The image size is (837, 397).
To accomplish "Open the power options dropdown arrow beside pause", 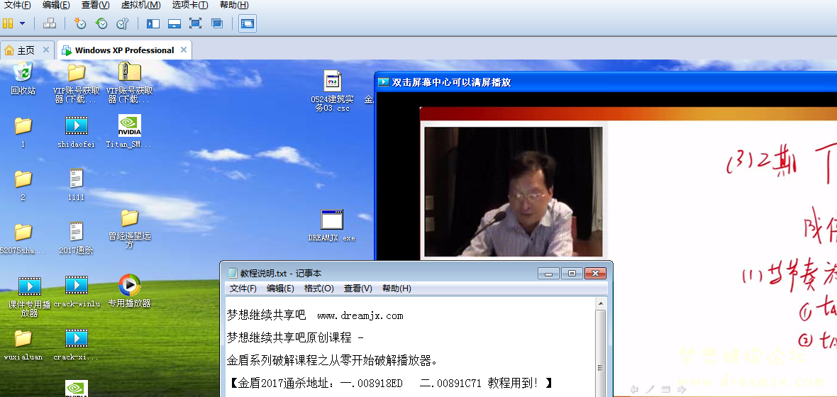I will 22,23.
